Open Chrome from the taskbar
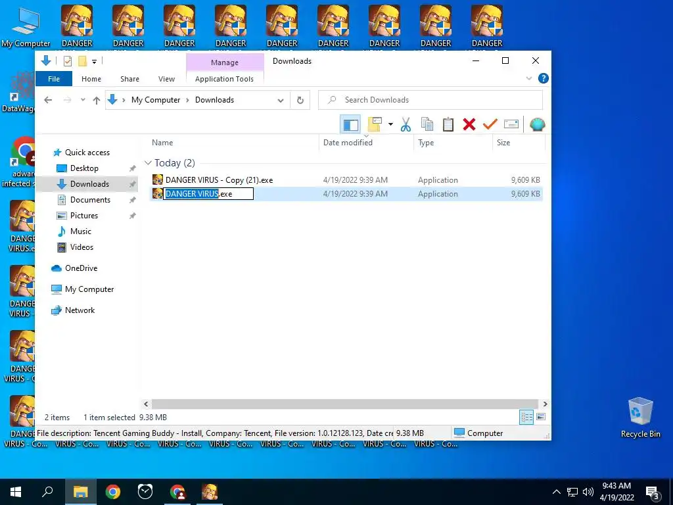This screenshot has width=673, height=505. coord(113,492)
